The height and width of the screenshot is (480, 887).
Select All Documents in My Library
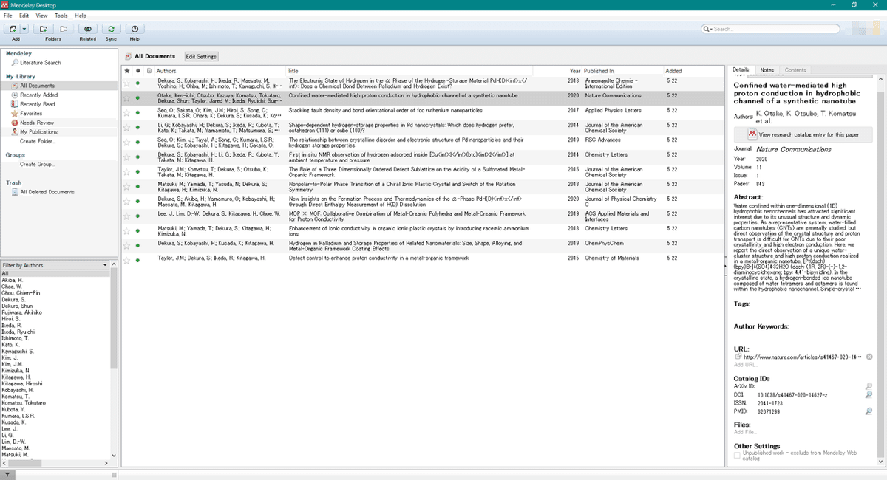tap(37, 86)
